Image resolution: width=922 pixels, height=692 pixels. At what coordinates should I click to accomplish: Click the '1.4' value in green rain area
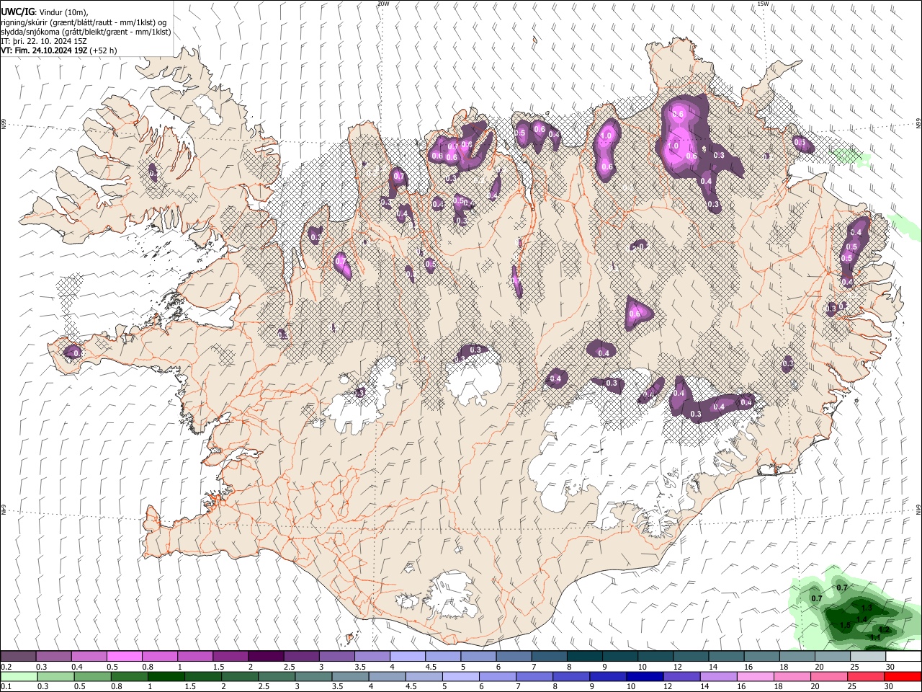click(861, 619)
